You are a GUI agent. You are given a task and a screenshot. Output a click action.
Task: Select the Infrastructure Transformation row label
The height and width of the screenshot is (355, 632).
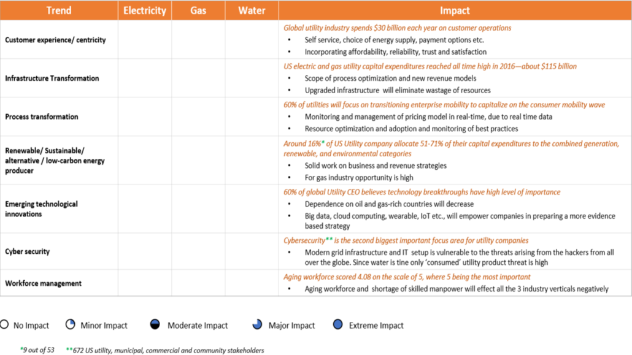52,78
